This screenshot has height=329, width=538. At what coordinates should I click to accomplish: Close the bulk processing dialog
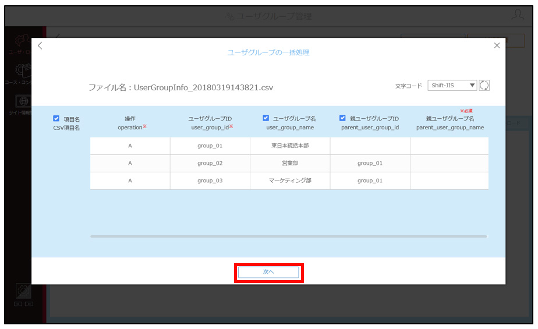click(x=497, y=45)
